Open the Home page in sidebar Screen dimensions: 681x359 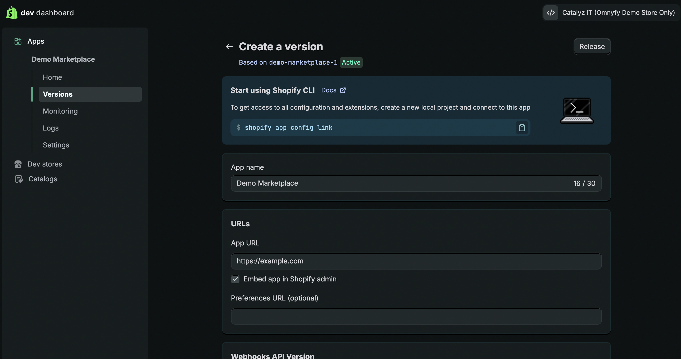52,77
